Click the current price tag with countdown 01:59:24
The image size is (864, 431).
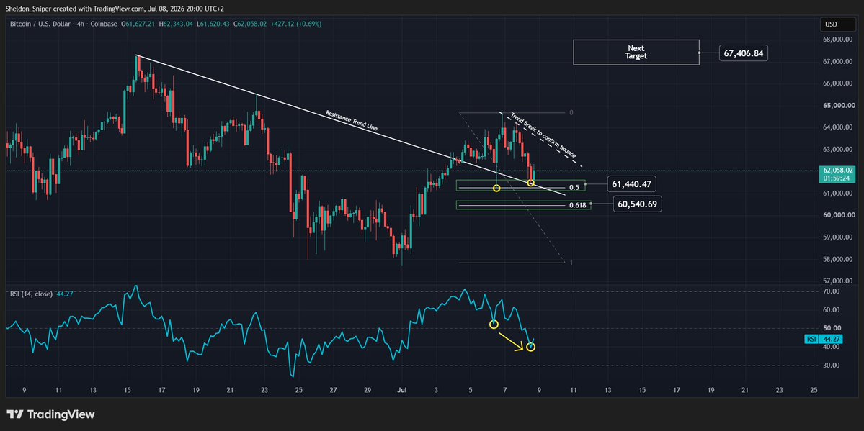click(836, 175)
